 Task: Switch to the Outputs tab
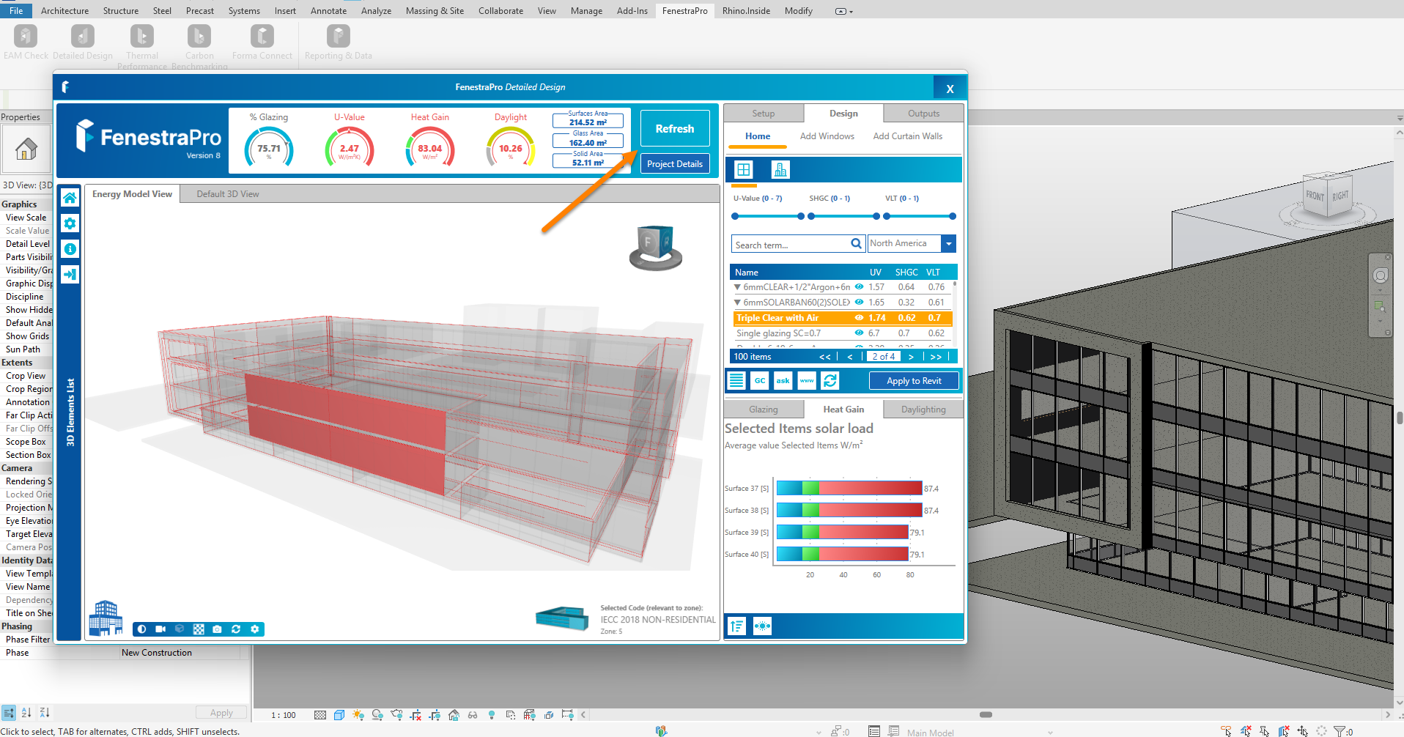click(923, 114)
